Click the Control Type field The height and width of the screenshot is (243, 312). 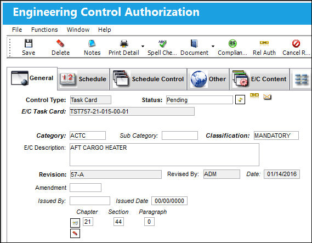[x=90, y=100]
